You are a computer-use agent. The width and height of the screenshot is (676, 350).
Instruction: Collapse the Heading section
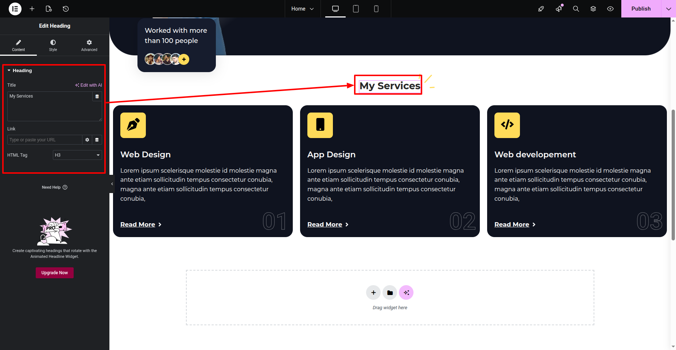22,71
